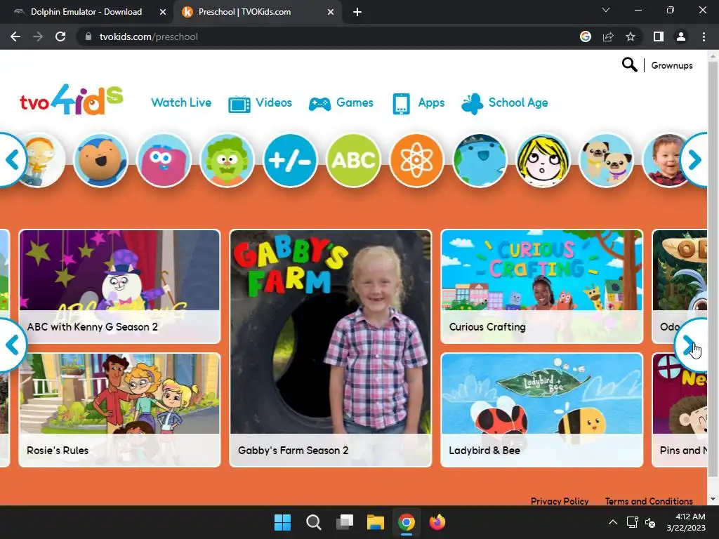
Task: Click the butterfly icon beside School Age
Action: (x=473, y=104)
